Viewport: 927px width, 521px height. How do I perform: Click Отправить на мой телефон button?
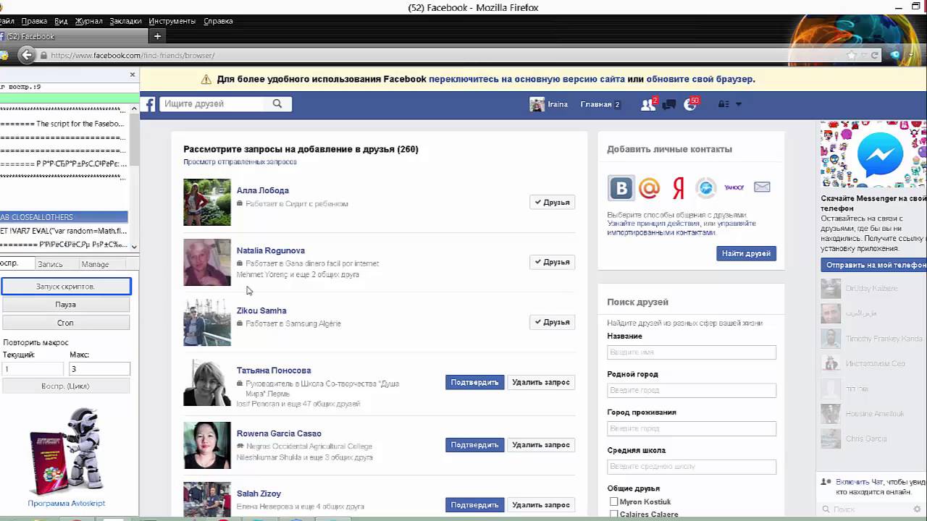point(874,265)
